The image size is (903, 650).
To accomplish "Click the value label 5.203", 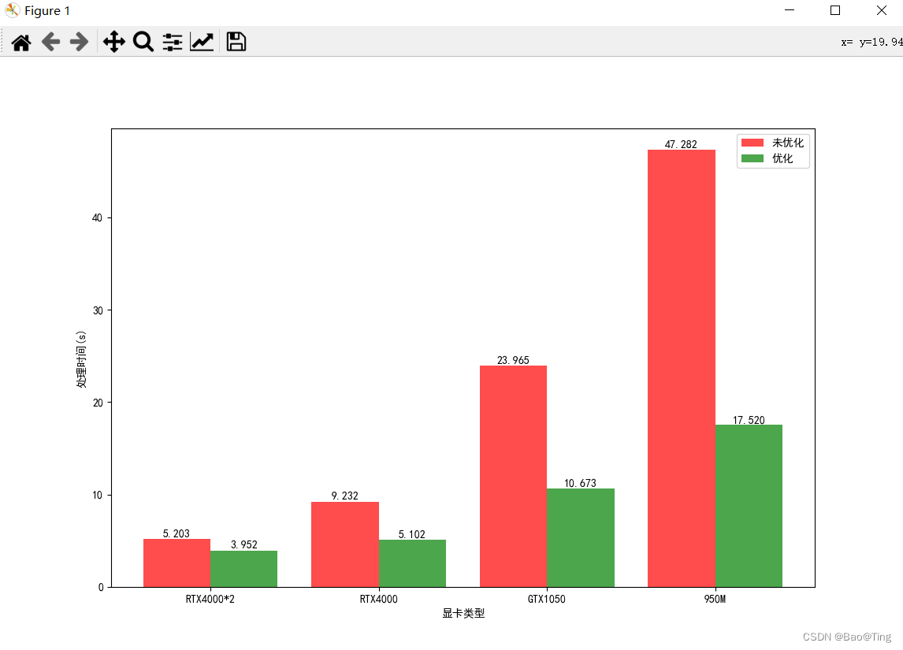I will pyautogui.click(x=177, y=533).
